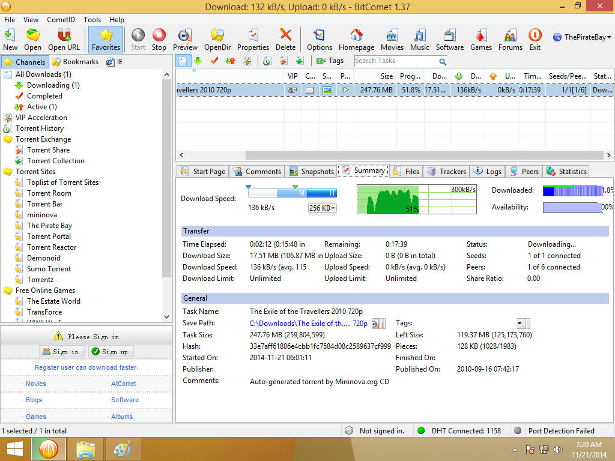Open Torrent History in the tree
This screenshot has width=615, height=461.
click(x=39, y=128)
